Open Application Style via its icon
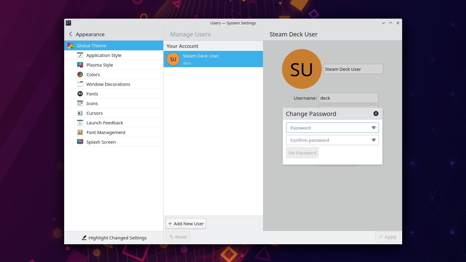Image resolution: width=466 pixels, height=262 pixels. coord(80,55)
